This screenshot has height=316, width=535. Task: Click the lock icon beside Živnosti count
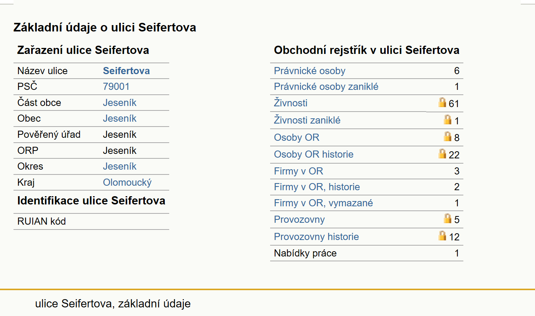[443, 102]
